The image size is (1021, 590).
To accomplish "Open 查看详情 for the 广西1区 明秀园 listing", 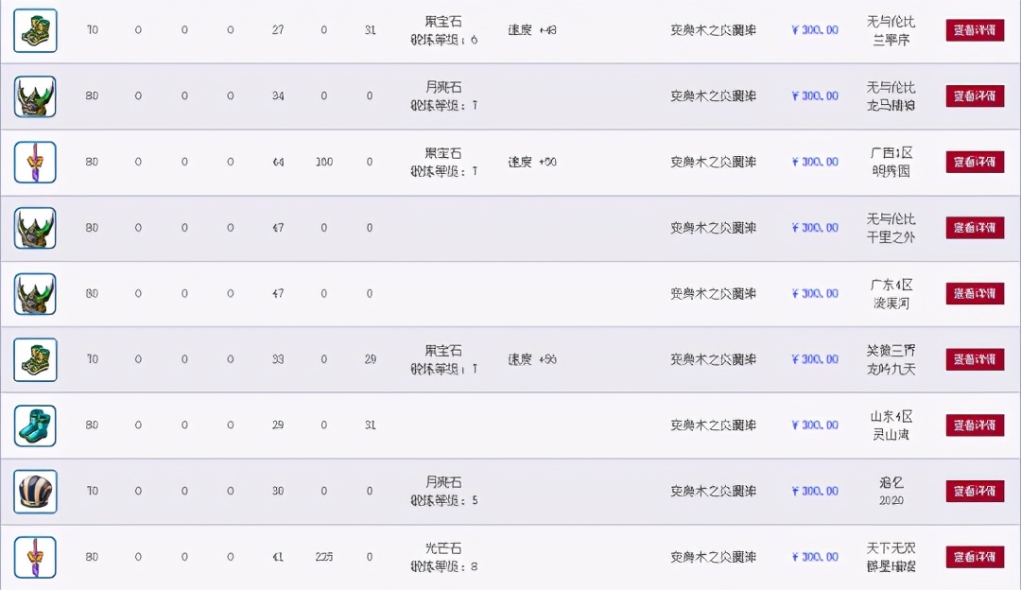I will [x=975, y=162].
